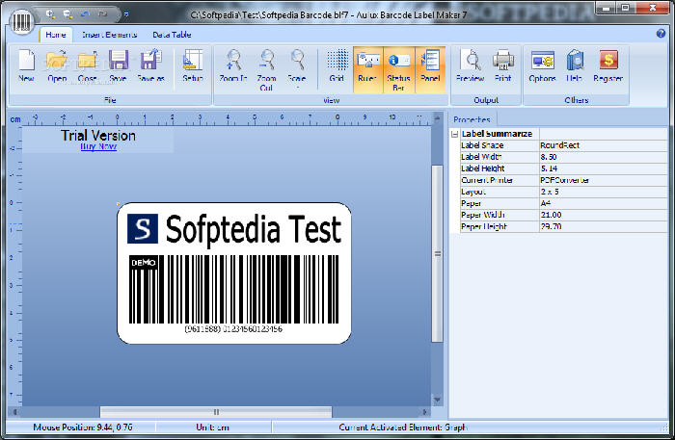Open label Setup in the ribbon
675x440 pixels.
tap(193, 65)
